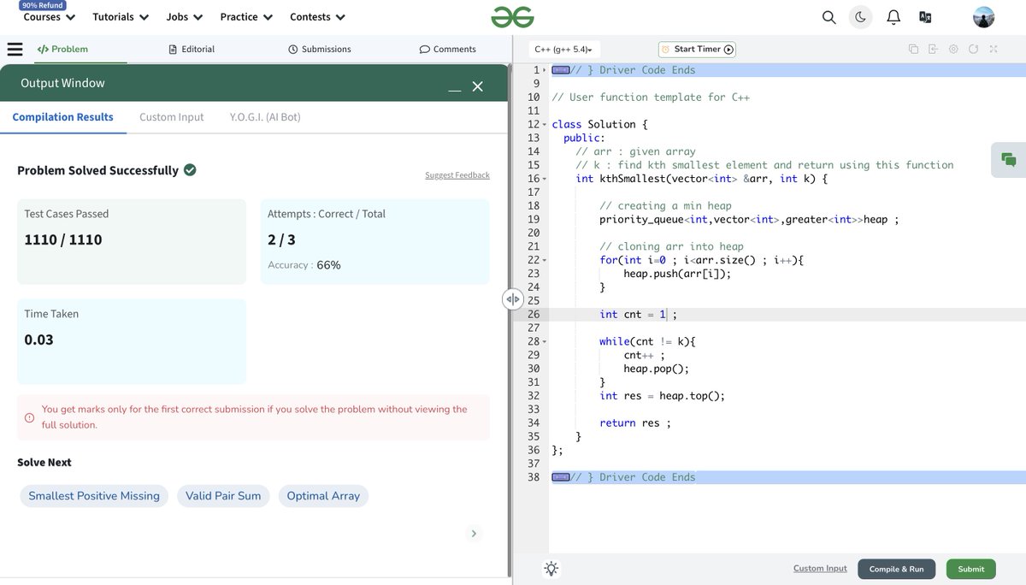The image size is (1026, 585).
Task: Collapse the class Solution fold at line 12
Action: (x=545, y=125)
